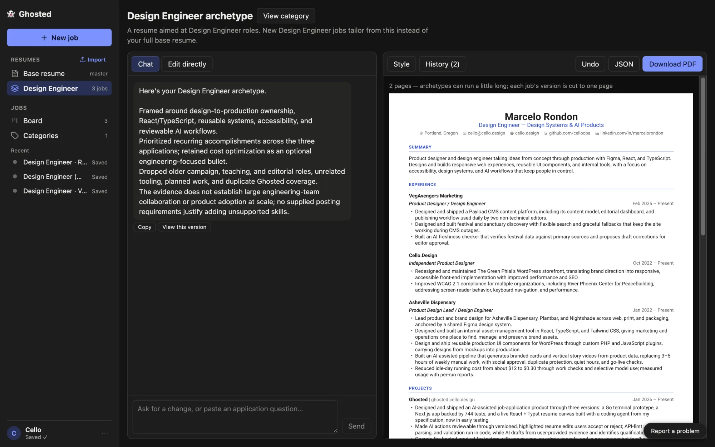Screen dimensions: 715x447
Task: Open the JSON view
Action: click(624, 64)
